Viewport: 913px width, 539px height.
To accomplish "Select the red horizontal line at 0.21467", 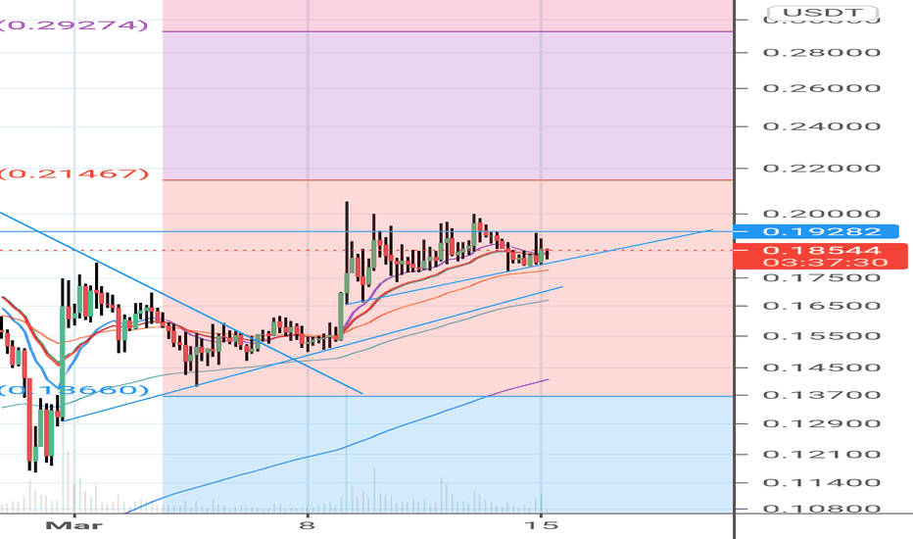I will click(447, 180).
